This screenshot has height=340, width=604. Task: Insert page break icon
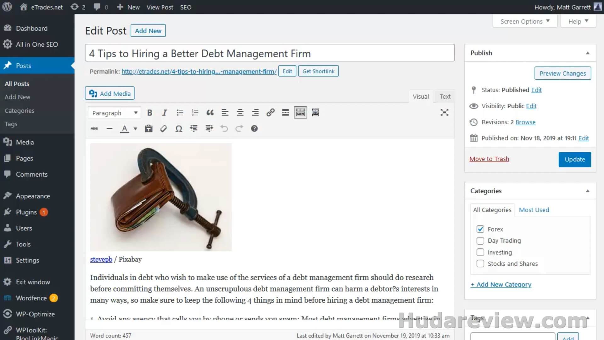tap(316, 113)
